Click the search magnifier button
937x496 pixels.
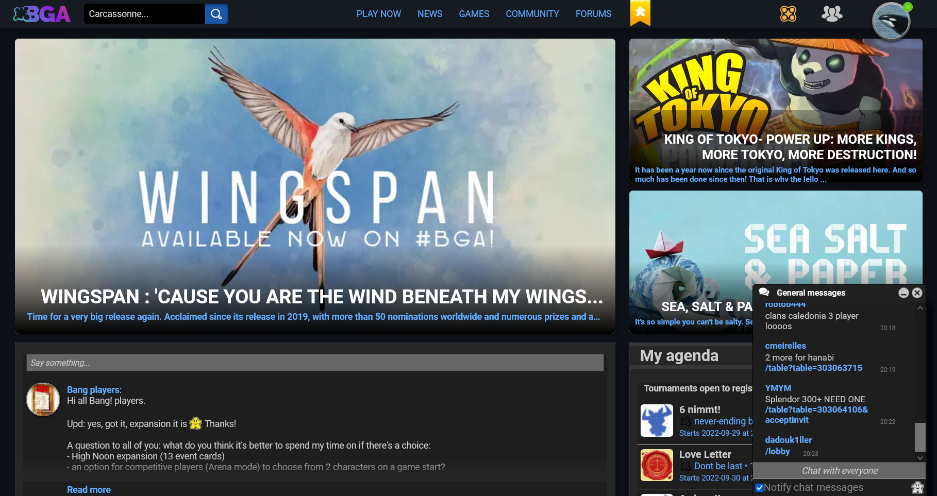[x=216, y=14]
